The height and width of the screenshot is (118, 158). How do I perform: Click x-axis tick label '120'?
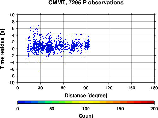tap(109, 88)
